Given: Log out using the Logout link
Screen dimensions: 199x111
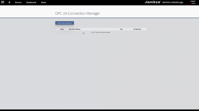Looking at the screenshot, I should click(x=193, y=1).
